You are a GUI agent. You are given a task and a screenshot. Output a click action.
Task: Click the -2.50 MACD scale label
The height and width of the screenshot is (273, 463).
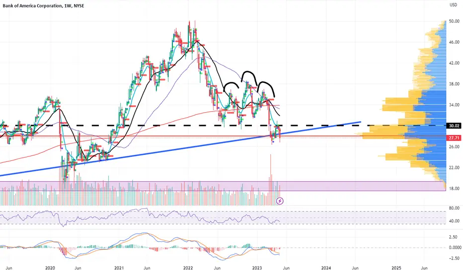454,258
